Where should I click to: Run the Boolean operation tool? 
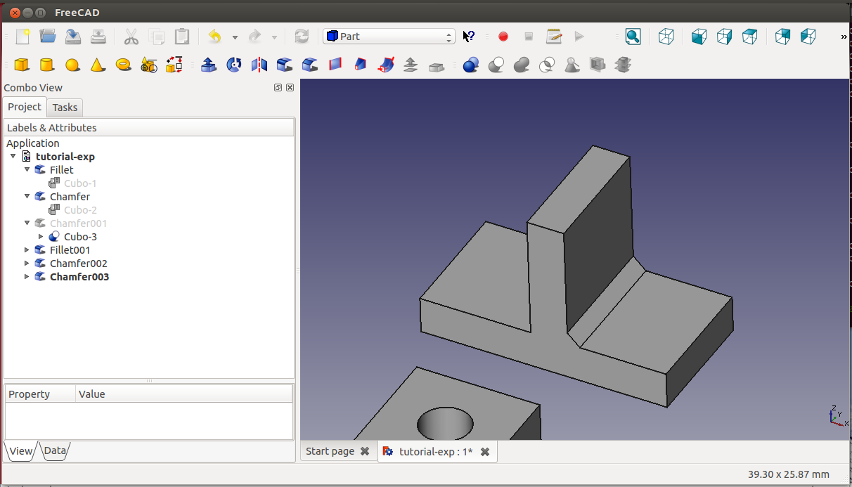pos(471,65)
